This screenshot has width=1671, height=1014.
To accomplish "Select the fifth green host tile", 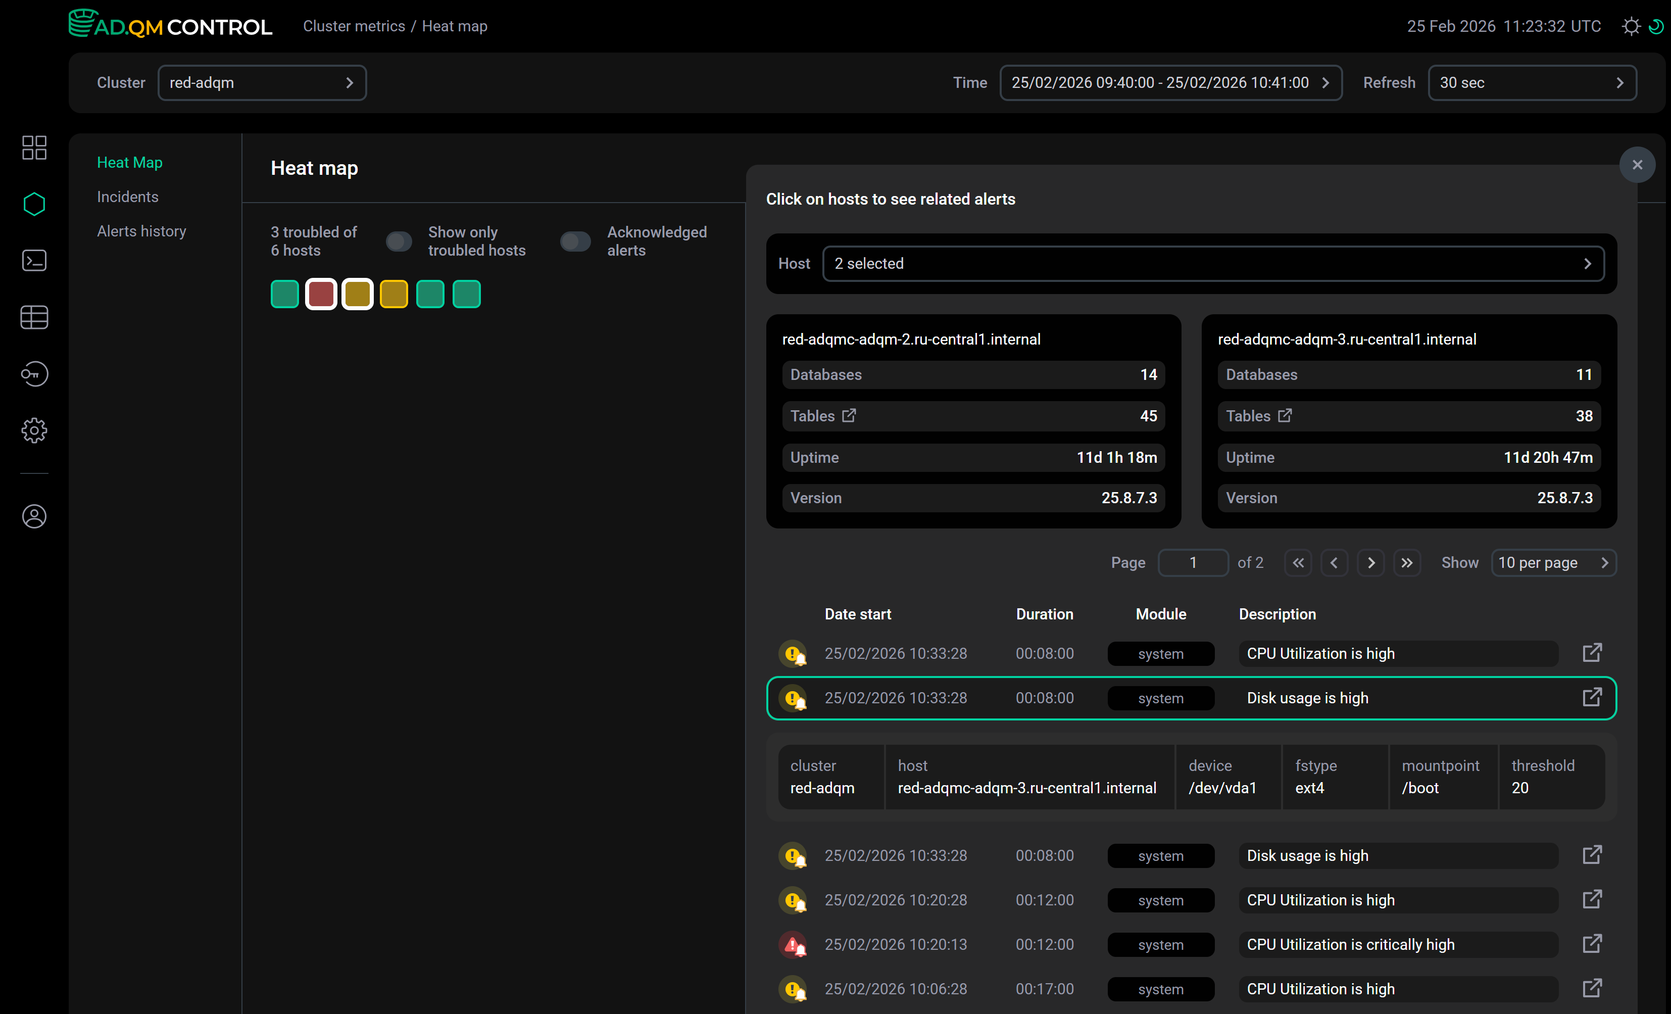I will pyautogui.click(x=430, y=294).
